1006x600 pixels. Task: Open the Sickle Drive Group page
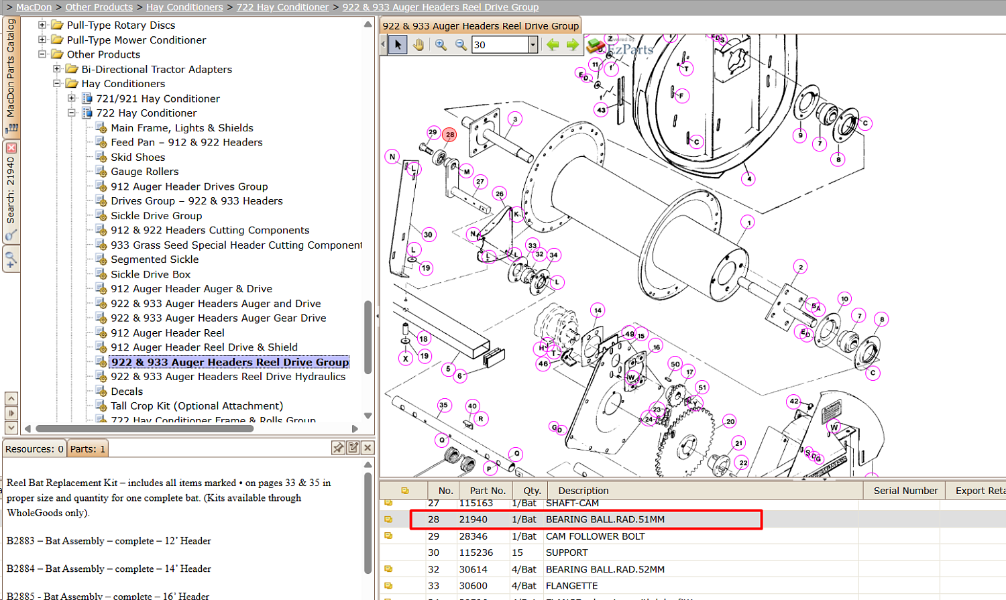pos(156,215)
